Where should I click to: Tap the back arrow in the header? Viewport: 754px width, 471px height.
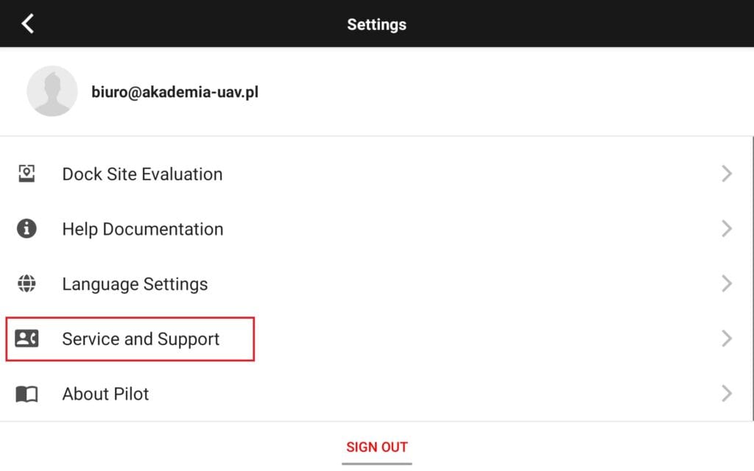coord(28,24)
